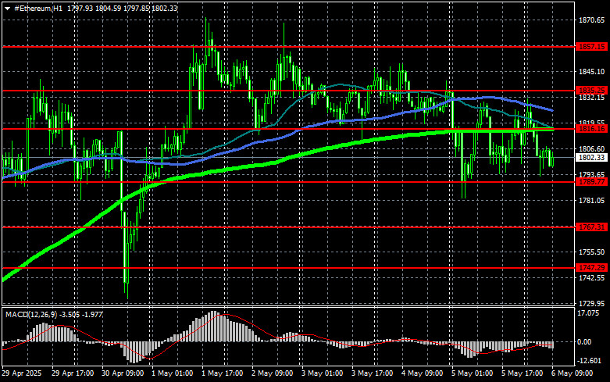Click the 30 Apr 09:00 time axis label
The width and height of the screenshot is (610, 382).
point(123,373)
